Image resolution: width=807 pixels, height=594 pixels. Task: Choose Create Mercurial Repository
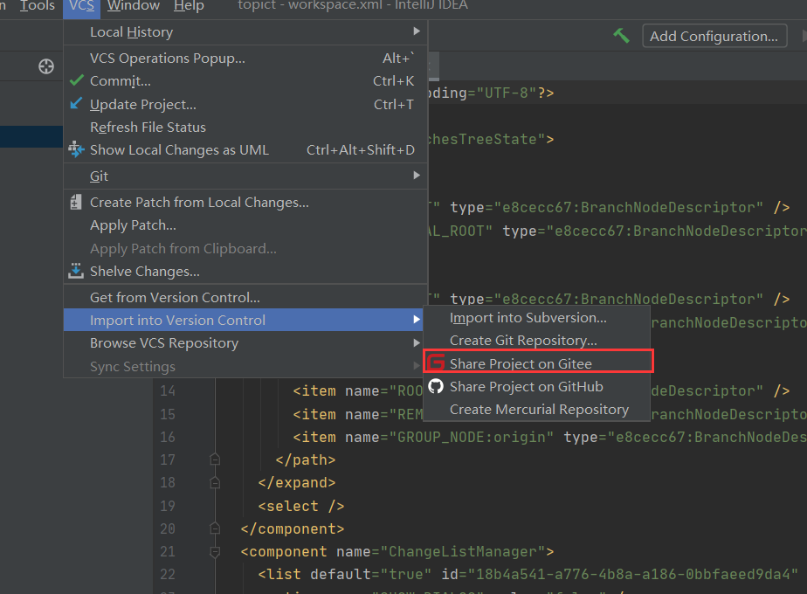(x=537, y=409)
